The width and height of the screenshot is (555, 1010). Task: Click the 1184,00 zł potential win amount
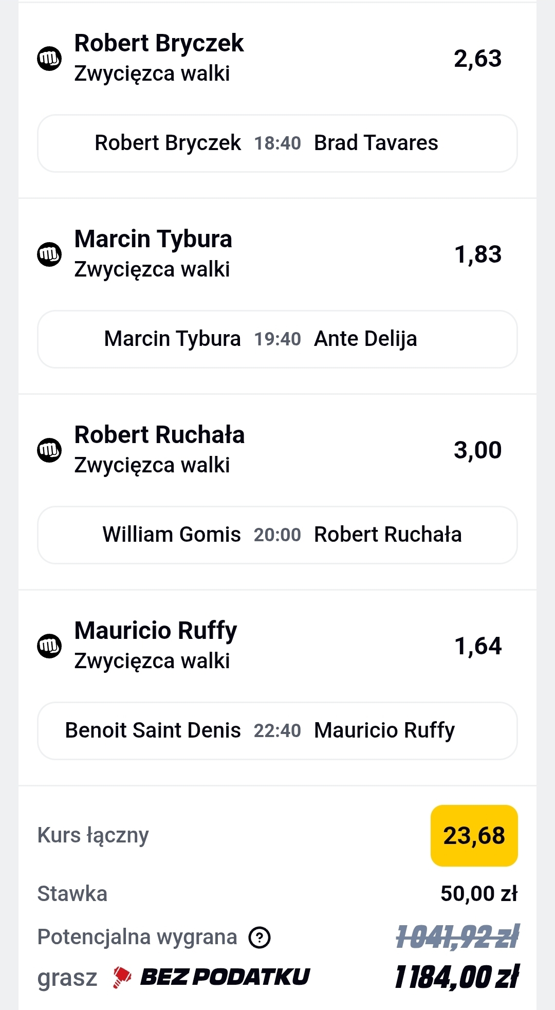point(457,977)
